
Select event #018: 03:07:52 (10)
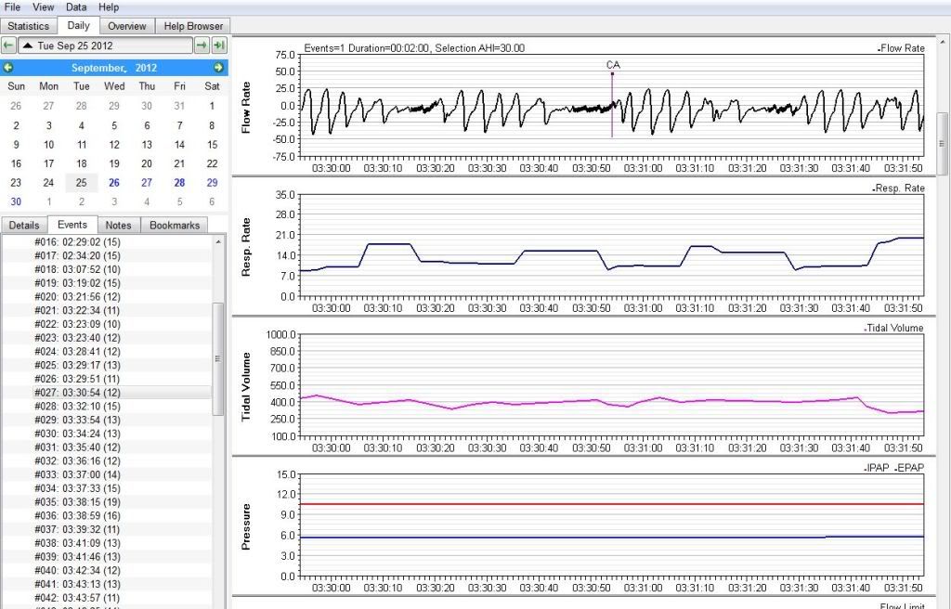tap(78, 269)
